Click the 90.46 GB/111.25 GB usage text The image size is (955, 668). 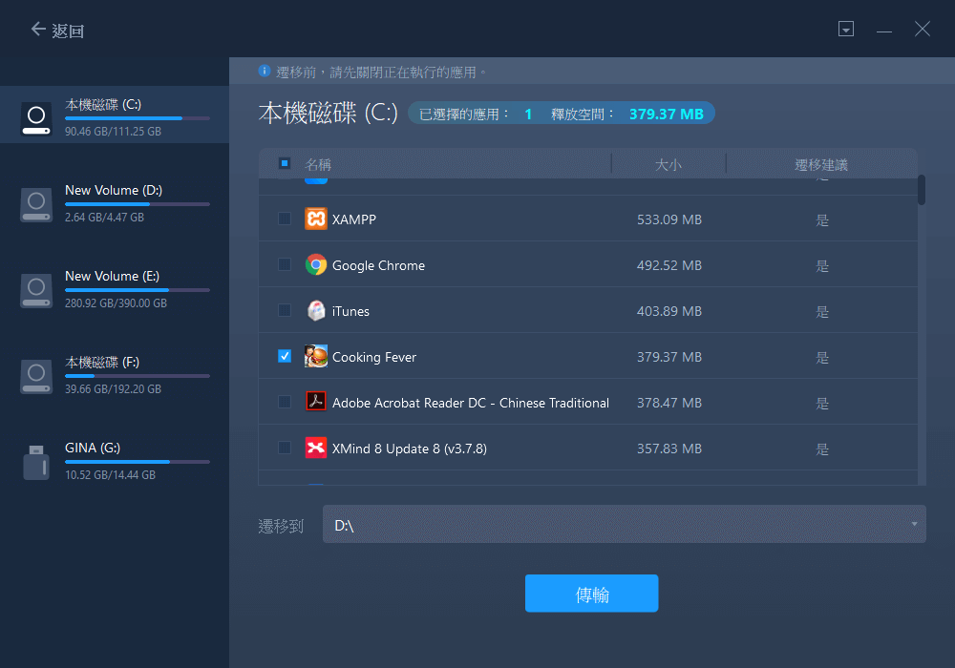point(114,131)
